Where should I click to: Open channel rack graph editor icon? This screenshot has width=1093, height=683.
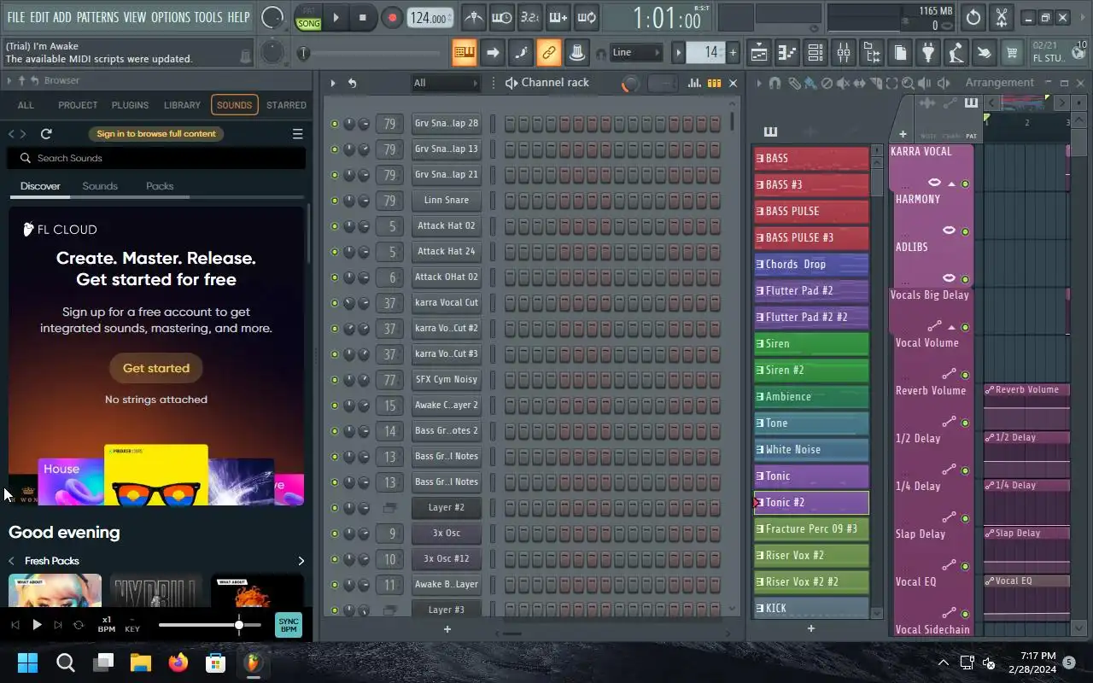[694, 83]
